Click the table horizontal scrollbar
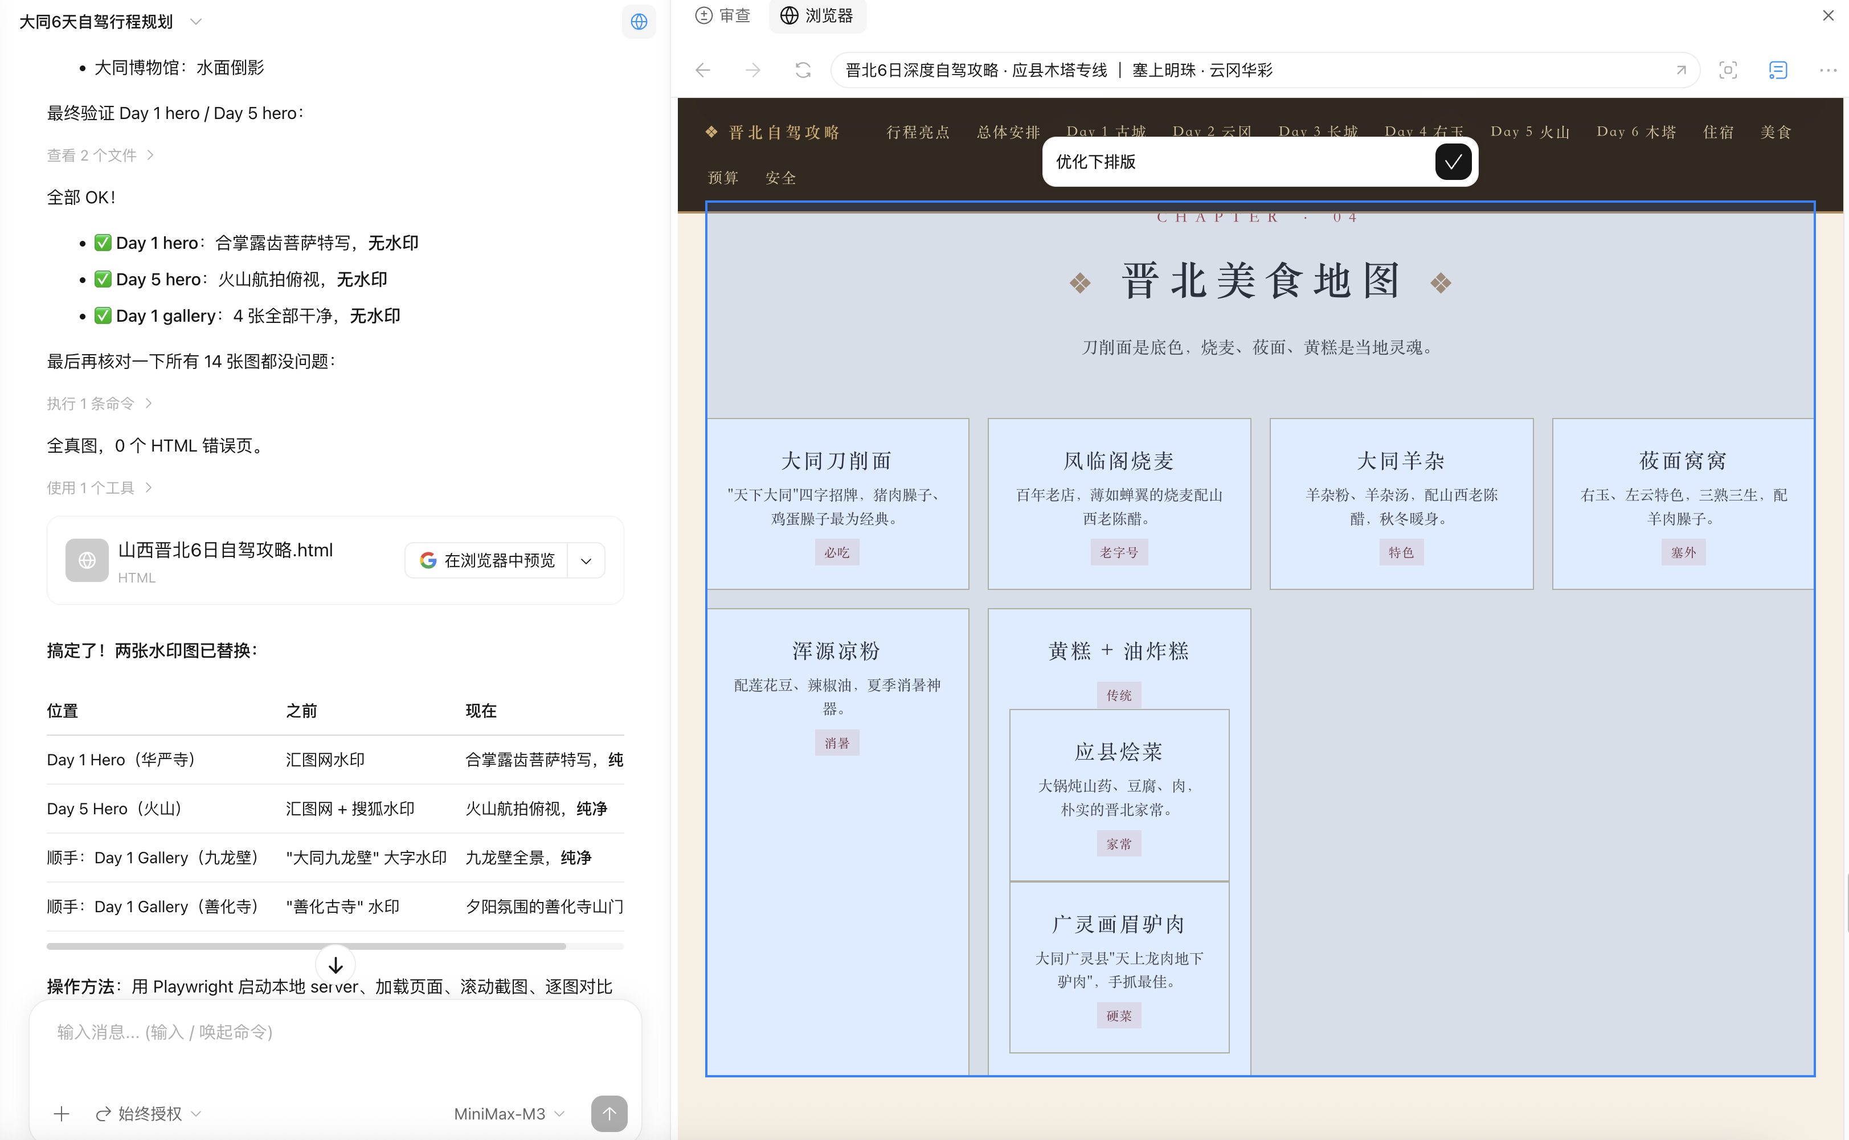 tap(306, 945)
